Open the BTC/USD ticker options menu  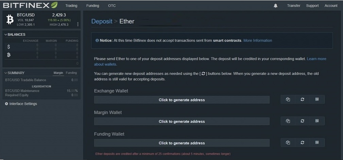click(78, 24)
